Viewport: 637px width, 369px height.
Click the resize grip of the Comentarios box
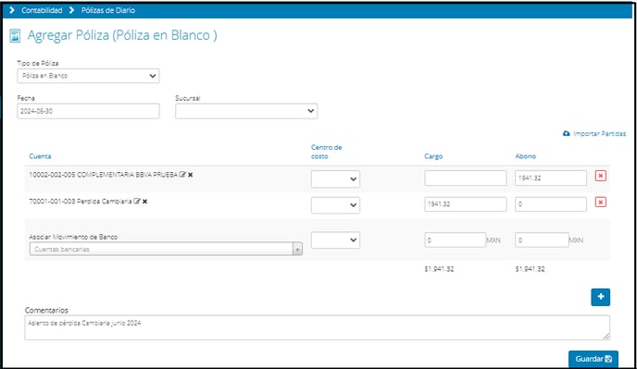tap(606, 337)
